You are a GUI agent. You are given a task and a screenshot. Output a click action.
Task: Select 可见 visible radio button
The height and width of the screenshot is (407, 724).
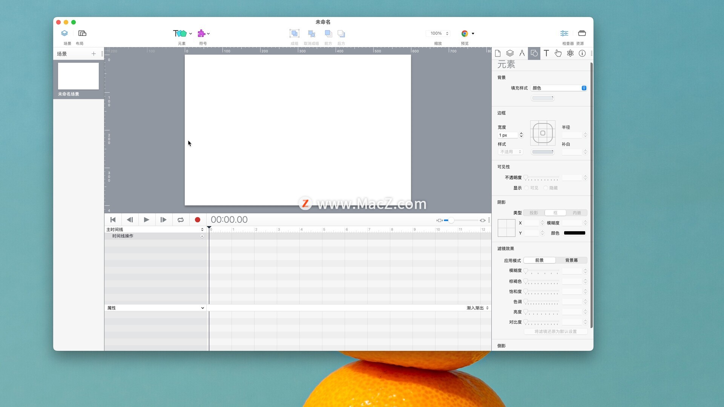[526, 188]
